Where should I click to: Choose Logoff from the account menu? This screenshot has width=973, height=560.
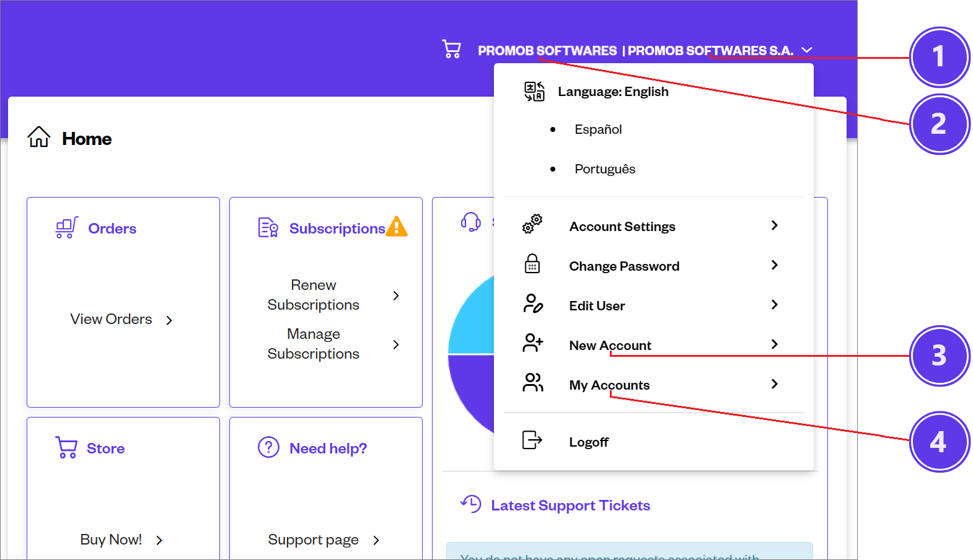click(589, 441)
